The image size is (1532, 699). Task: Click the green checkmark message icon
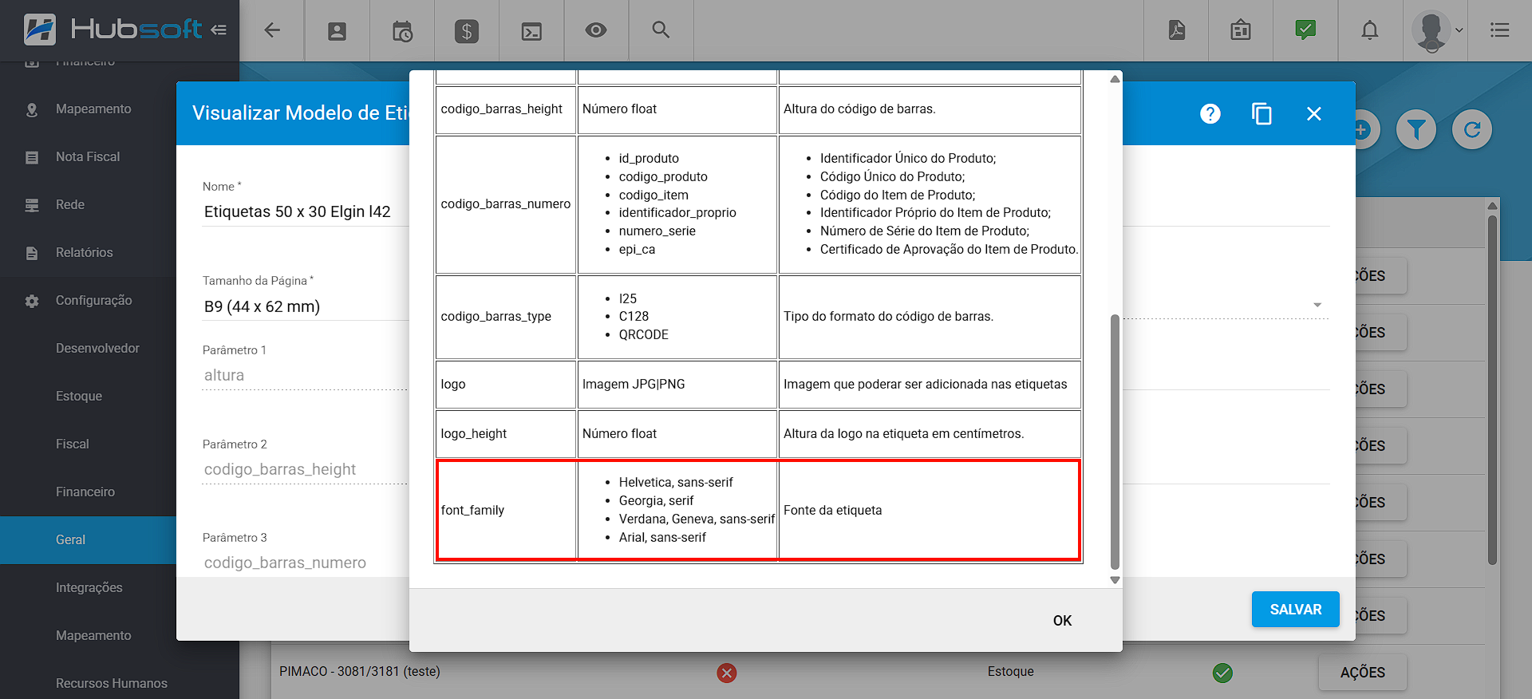pyautogui.click(x=1305, y=30)
